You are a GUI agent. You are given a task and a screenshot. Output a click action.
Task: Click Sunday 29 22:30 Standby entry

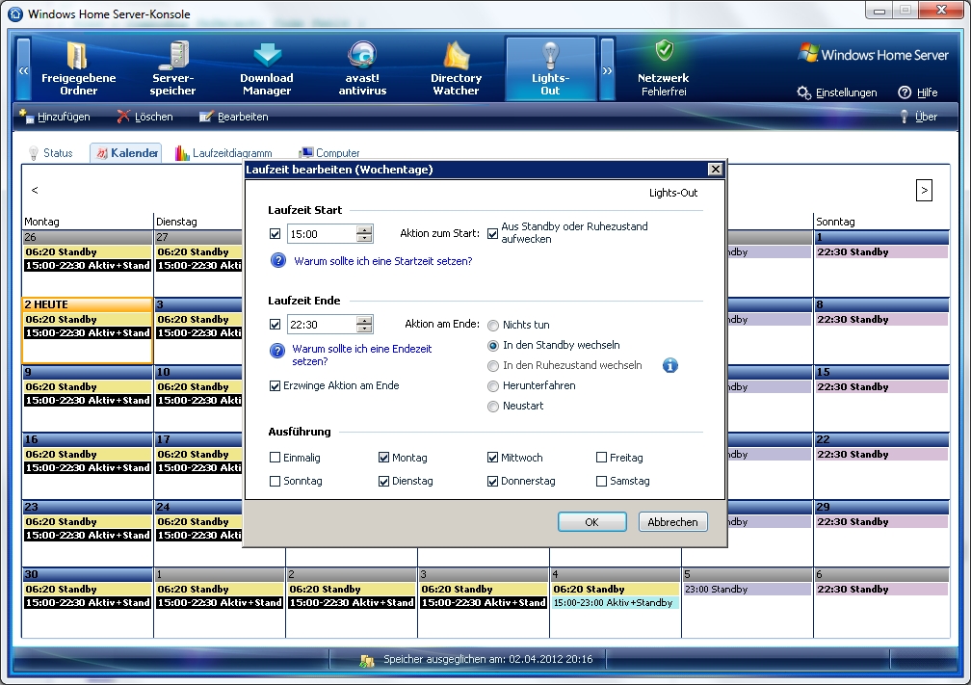coord(881,521)
